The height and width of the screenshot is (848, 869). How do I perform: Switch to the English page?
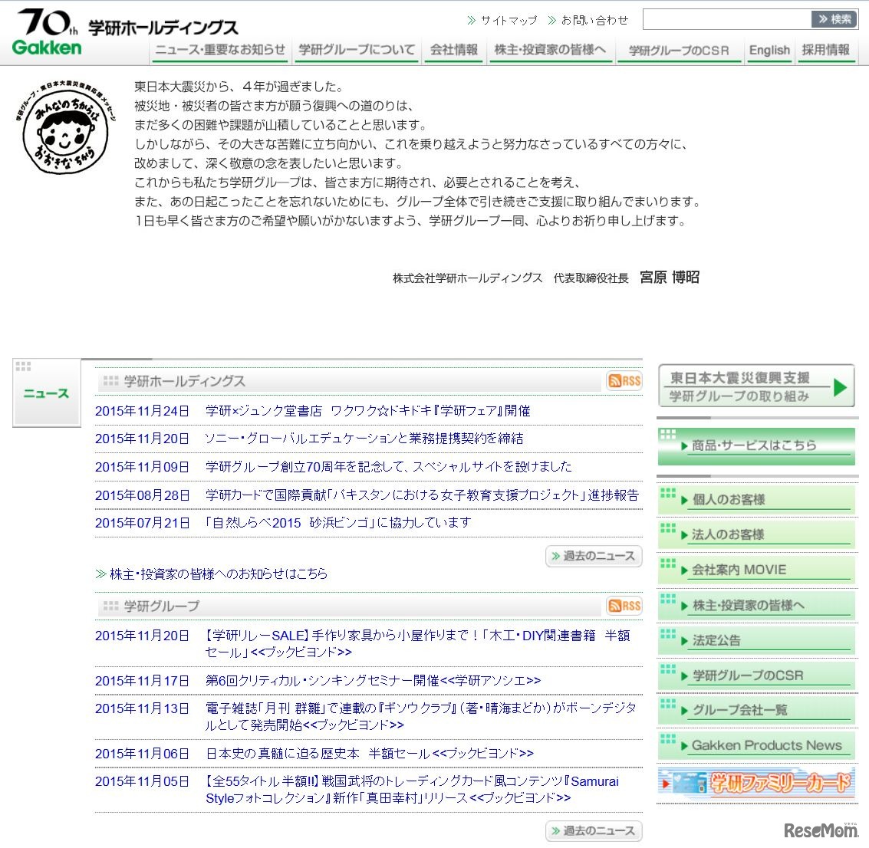(769, 48)
